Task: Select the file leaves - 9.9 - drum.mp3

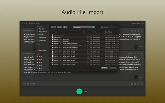Action: tap(62, 39)
